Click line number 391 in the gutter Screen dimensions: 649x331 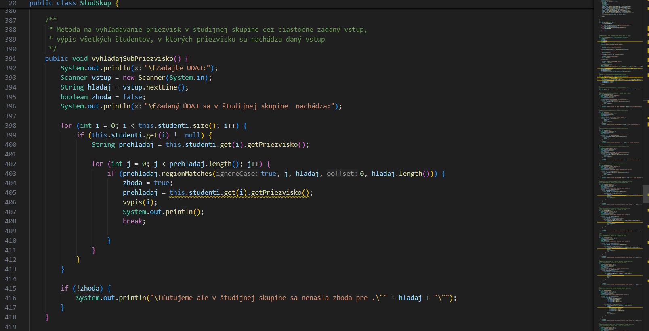tap(11, 58)
